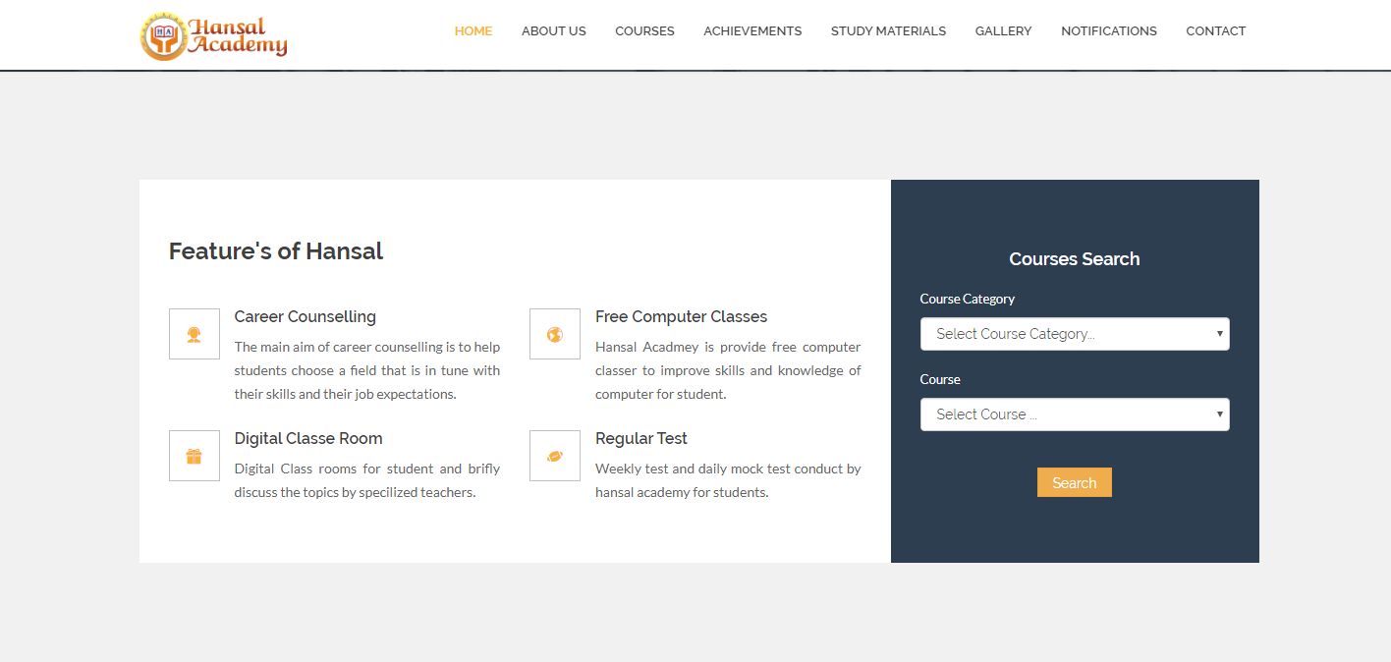Click the Free Computer Classes heading
The height and width of the screenshot is (662, 1391).
[x=681, y=317]
